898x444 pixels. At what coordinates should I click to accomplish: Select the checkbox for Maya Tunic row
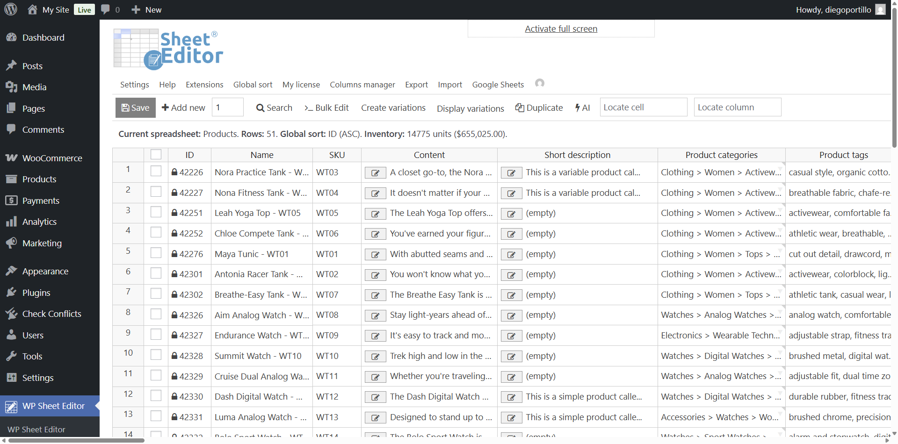click(x=156, y=253)
